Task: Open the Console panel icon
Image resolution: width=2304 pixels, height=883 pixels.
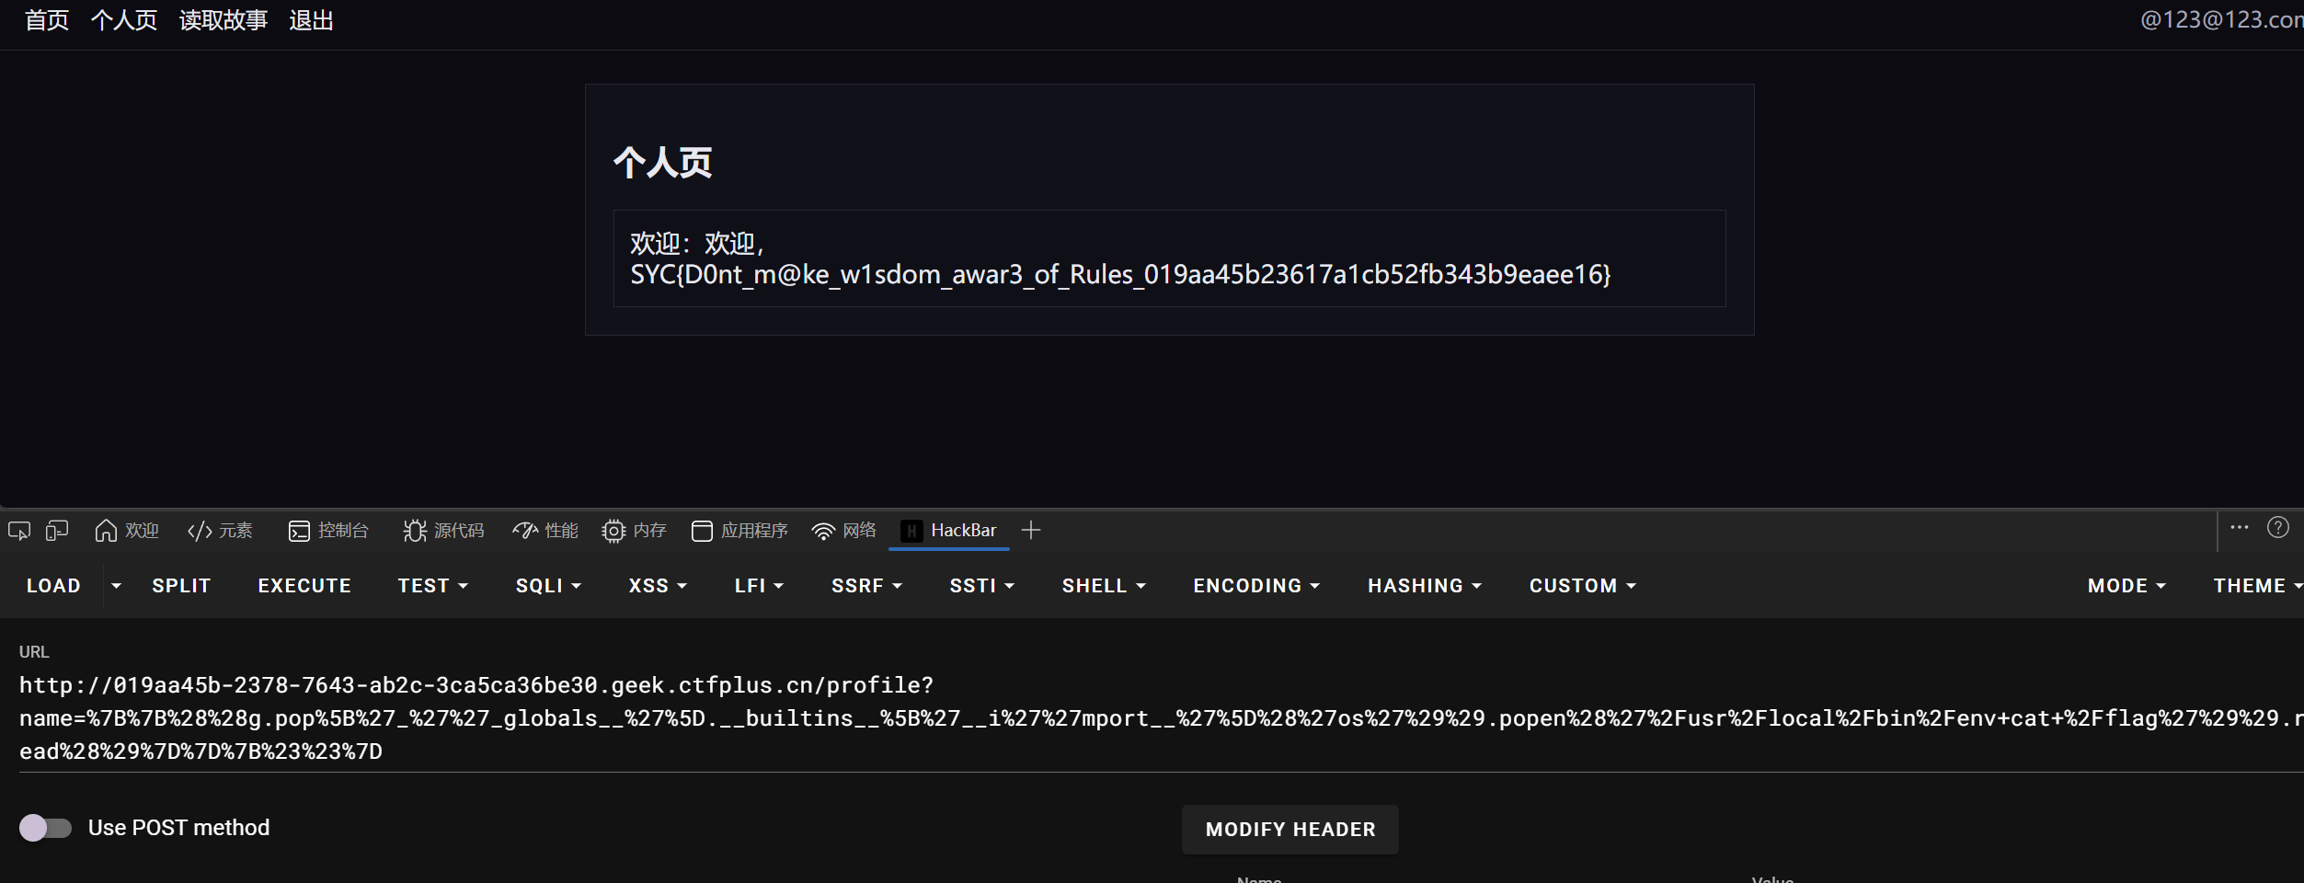Action: [299, 531]
